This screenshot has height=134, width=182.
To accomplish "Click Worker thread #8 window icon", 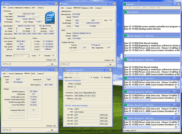I will click(x=125, y=118).
